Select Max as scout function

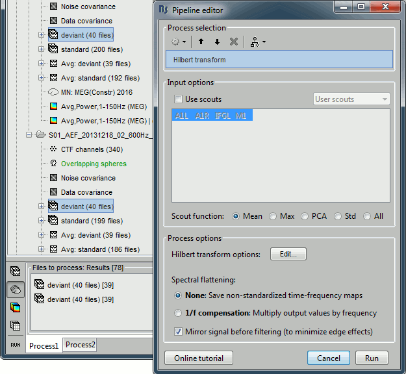coord(273,216)
